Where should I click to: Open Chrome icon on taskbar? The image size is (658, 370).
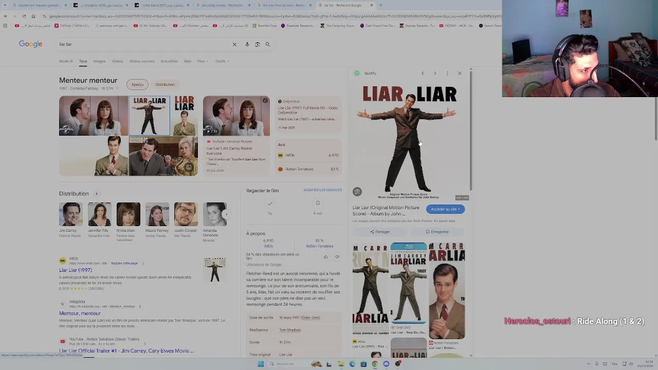click(375, 364)
